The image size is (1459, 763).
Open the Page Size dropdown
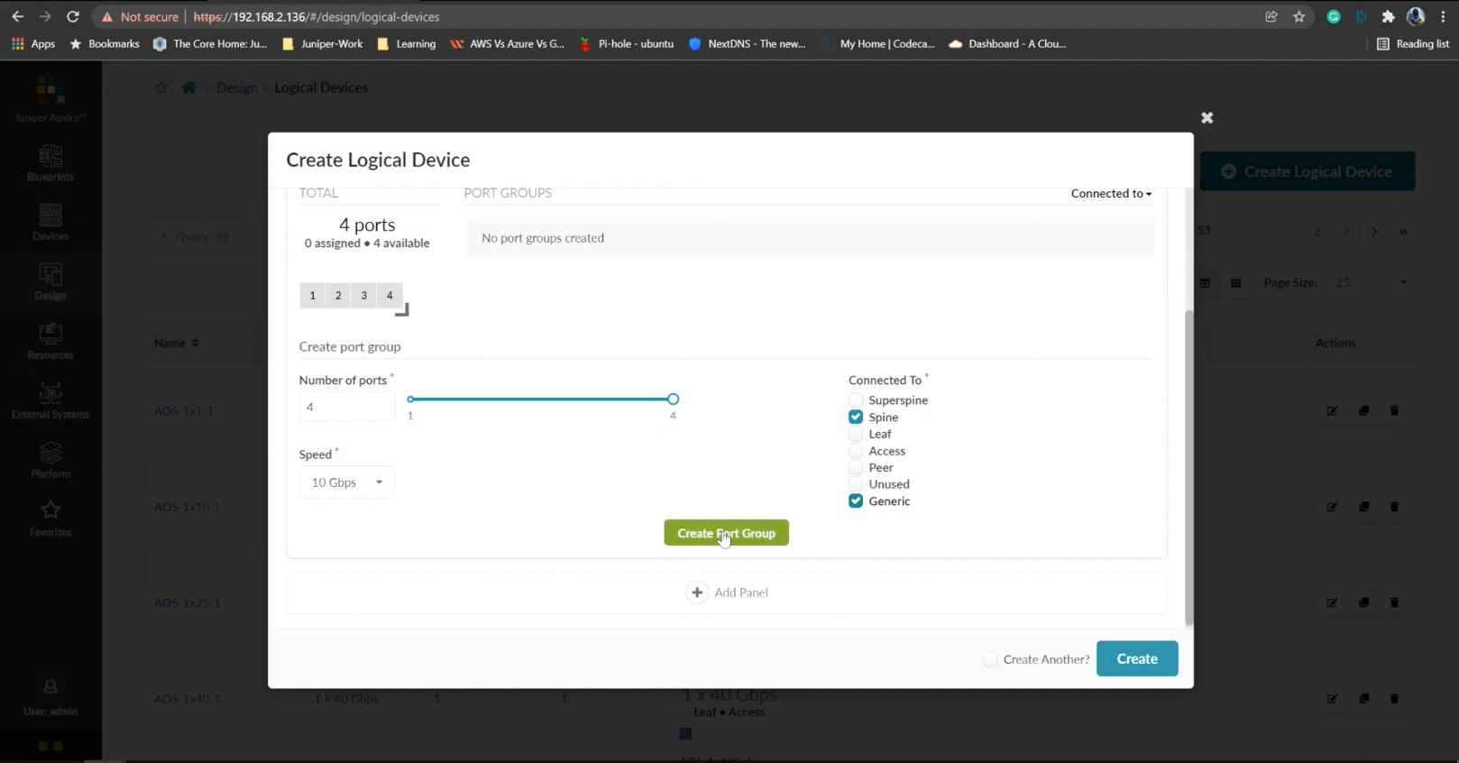(x=1371, y=283)
